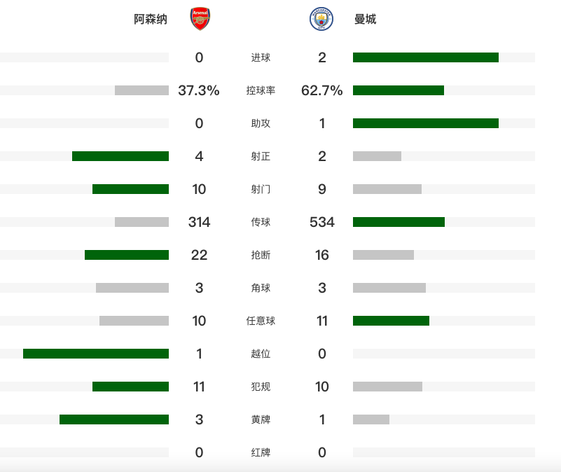Viewport: 561px width, 472px height.
Task: Click Arsenal's 314 passes value
Action: coord(199,222)
